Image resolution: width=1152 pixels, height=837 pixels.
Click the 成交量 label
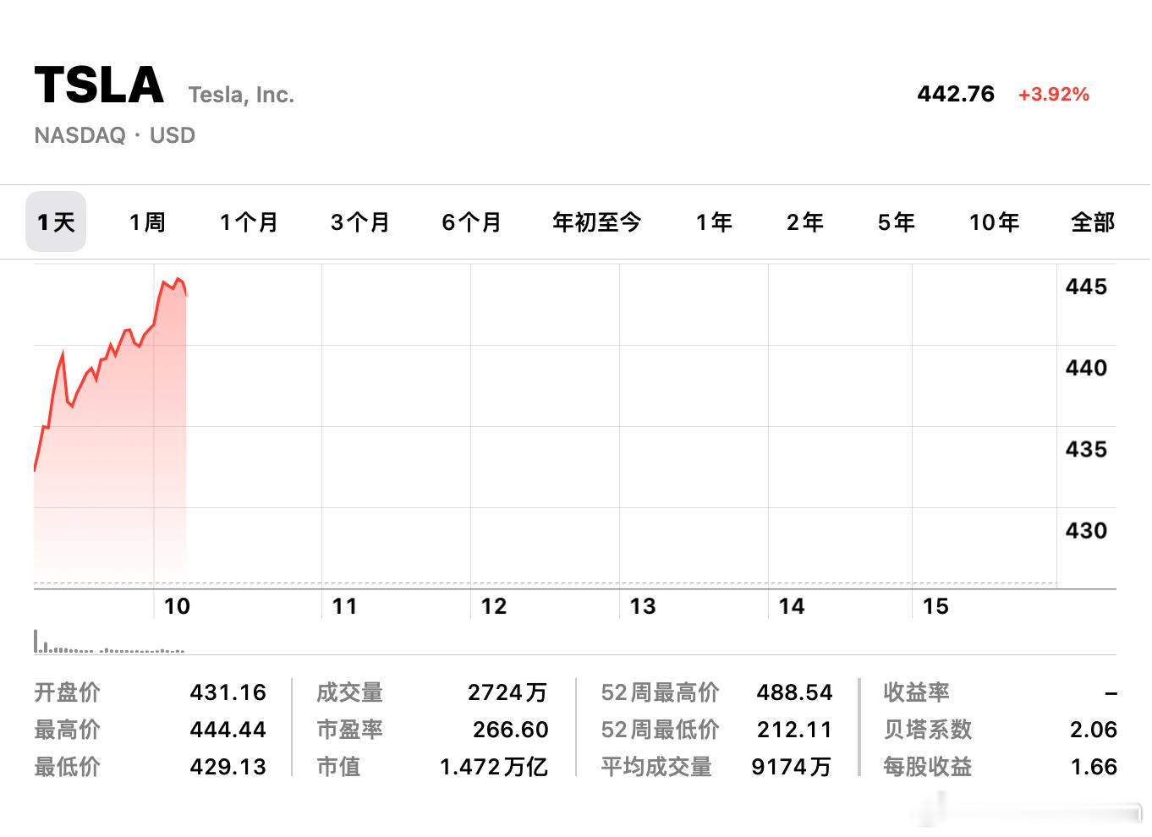[x=349, y=692]
